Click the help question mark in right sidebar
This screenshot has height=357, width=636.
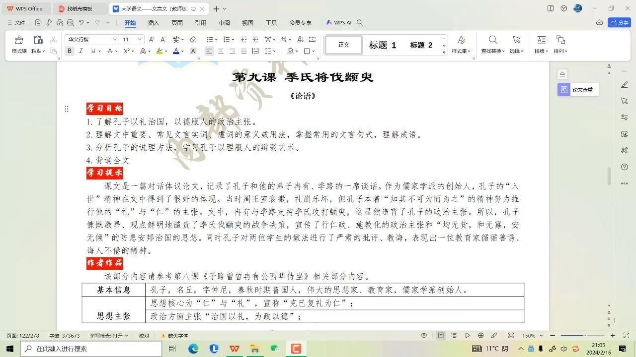[x=625, y=167]
